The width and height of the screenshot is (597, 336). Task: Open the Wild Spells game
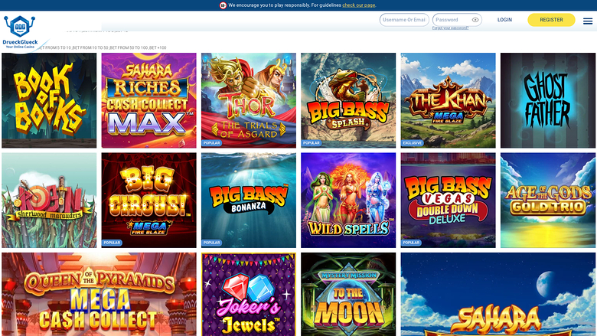point(348,201)
